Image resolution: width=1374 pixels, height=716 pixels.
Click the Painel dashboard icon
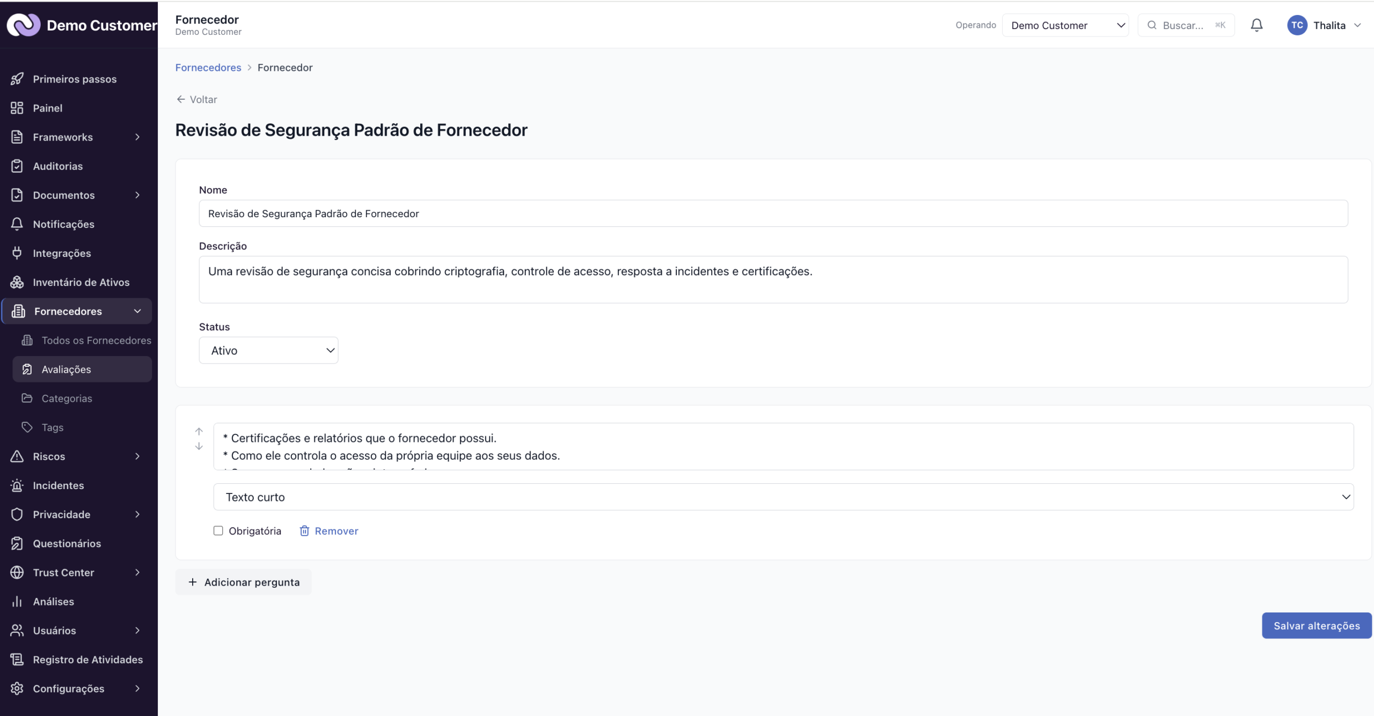17,108
